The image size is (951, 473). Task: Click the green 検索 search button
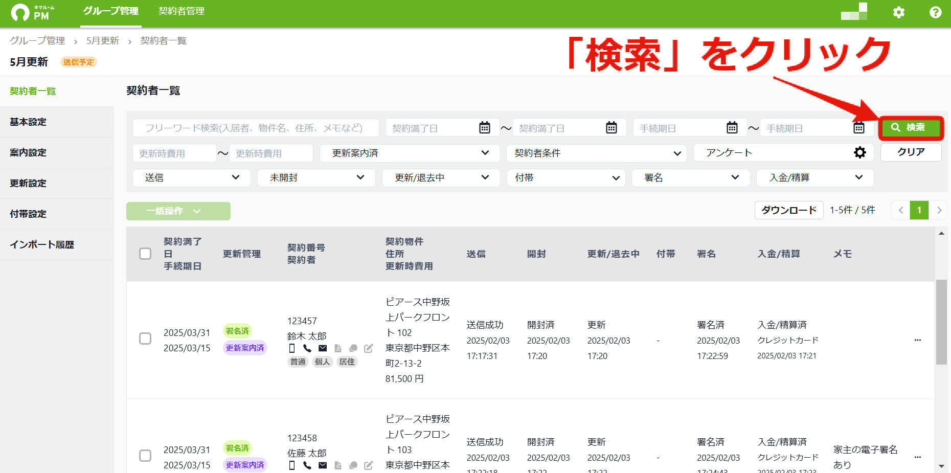pyautogui.click(x=911, y=128)
